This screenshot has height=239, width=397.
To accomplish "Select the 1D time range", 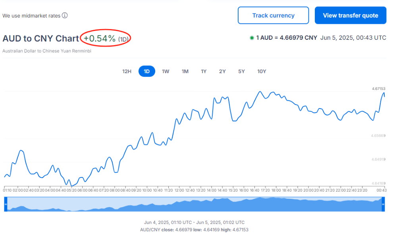I will (x=147, y=71).
